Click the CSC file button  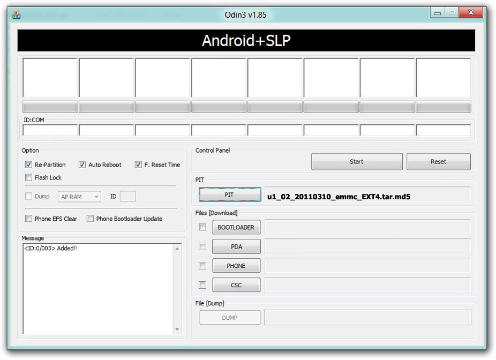[x=236, y=285]
